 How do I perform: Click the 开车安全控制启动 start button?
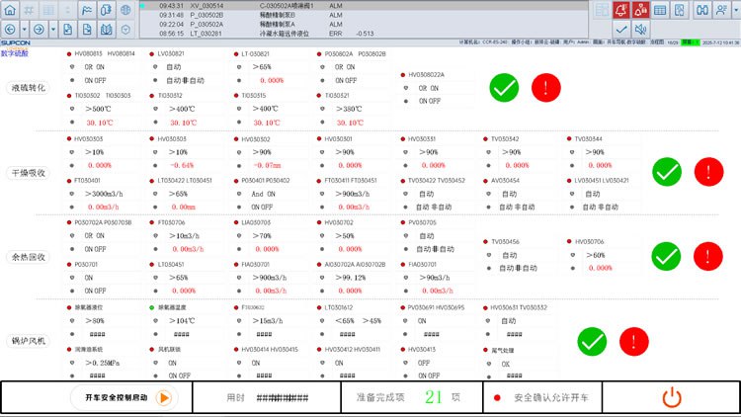click(x=123, y=397)
